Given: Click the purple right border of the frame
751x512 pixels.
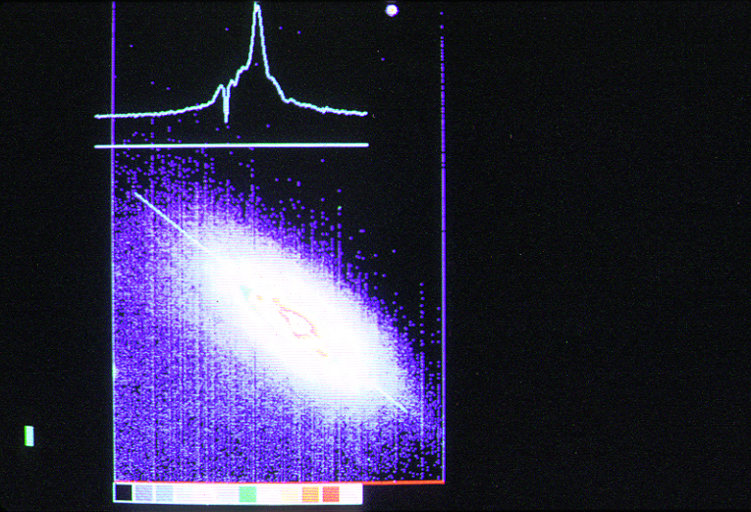Looking at the screenshot, I should point(443,245).
